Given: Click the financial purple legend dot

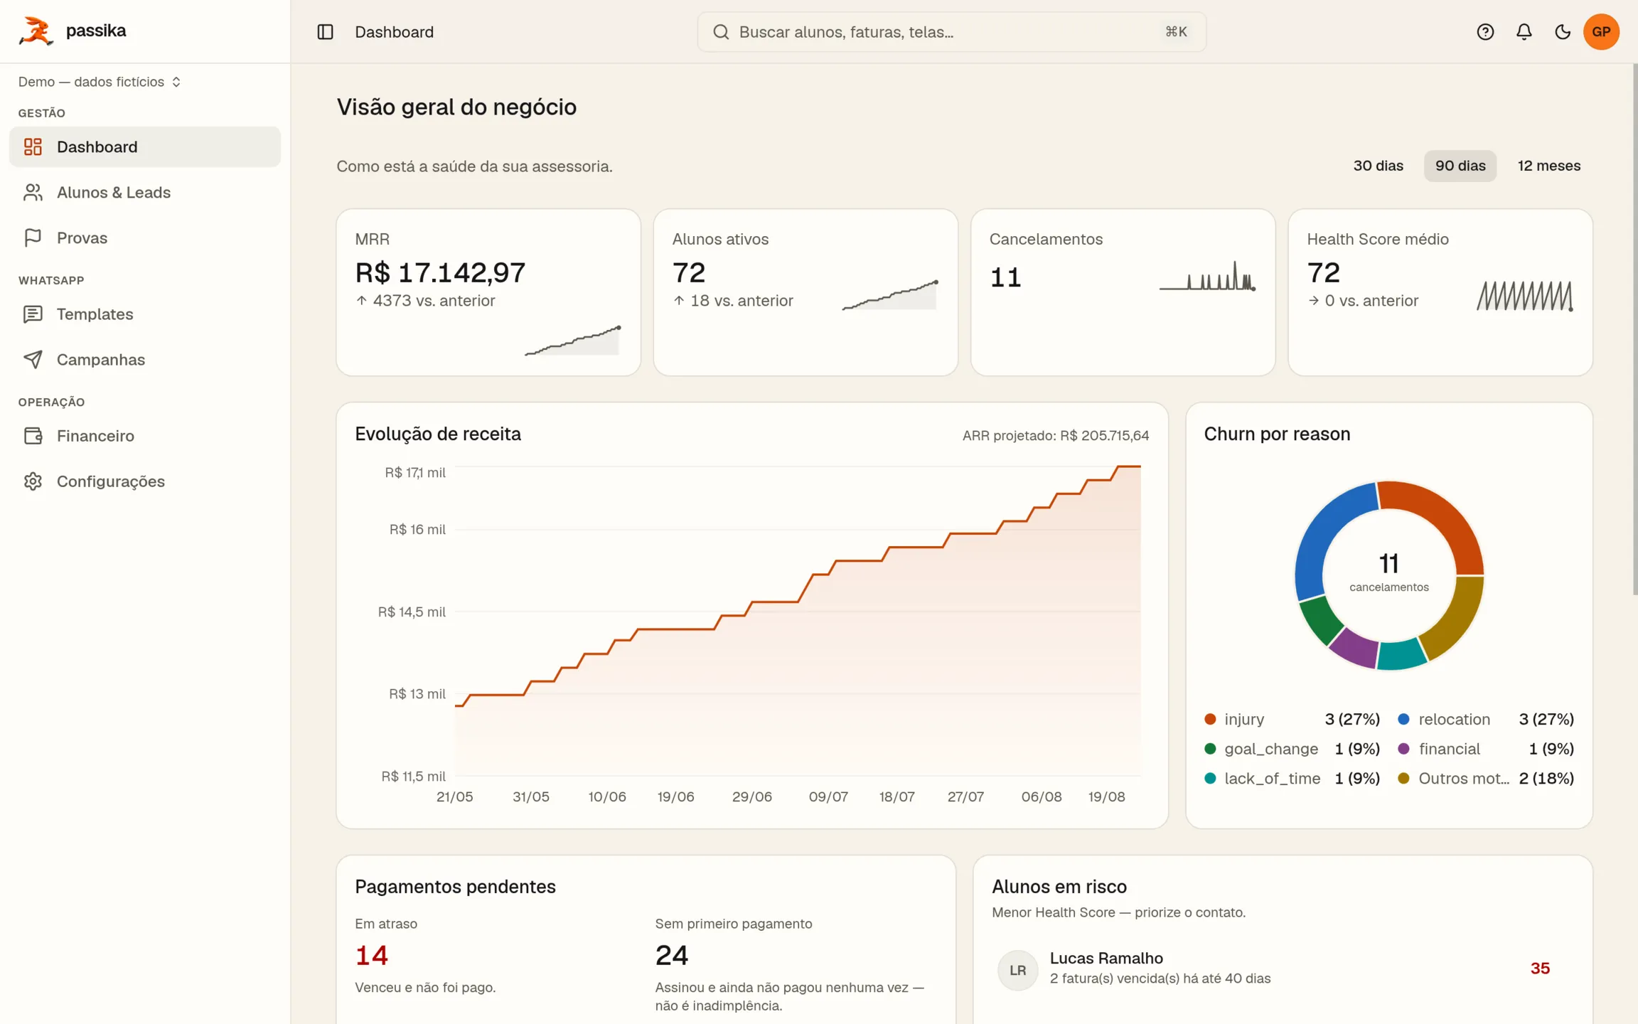Looking at the screenshot, I should [1403, 749].
